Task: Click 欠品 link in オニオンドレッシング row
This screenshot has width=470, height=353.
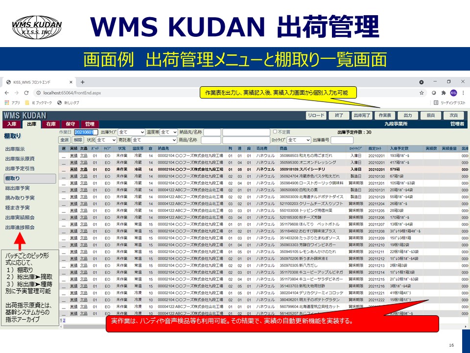Action: pos(84,163)
